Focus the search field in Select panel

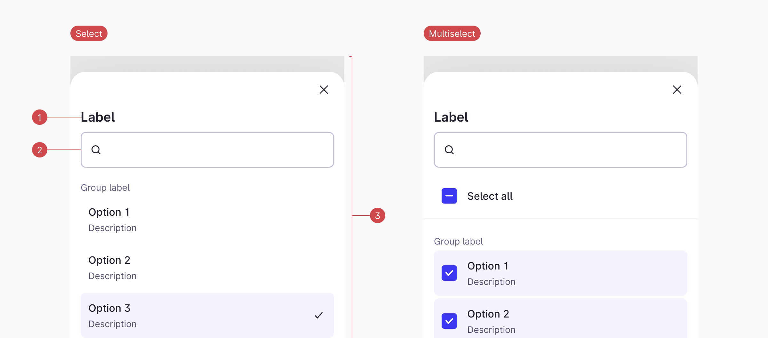pos(218,150)
